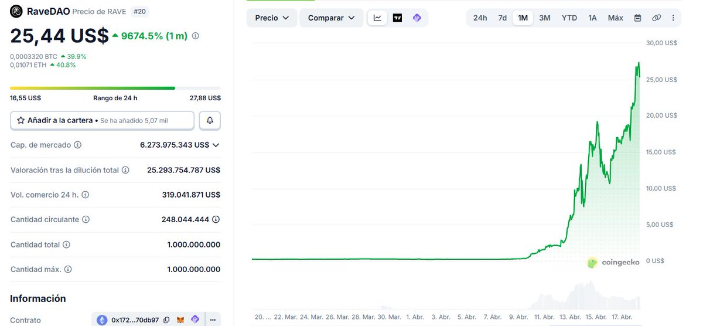Screen dimensions: 703x326
Task: Click the 319.041.871 US$ volume value
Action: 191,195
